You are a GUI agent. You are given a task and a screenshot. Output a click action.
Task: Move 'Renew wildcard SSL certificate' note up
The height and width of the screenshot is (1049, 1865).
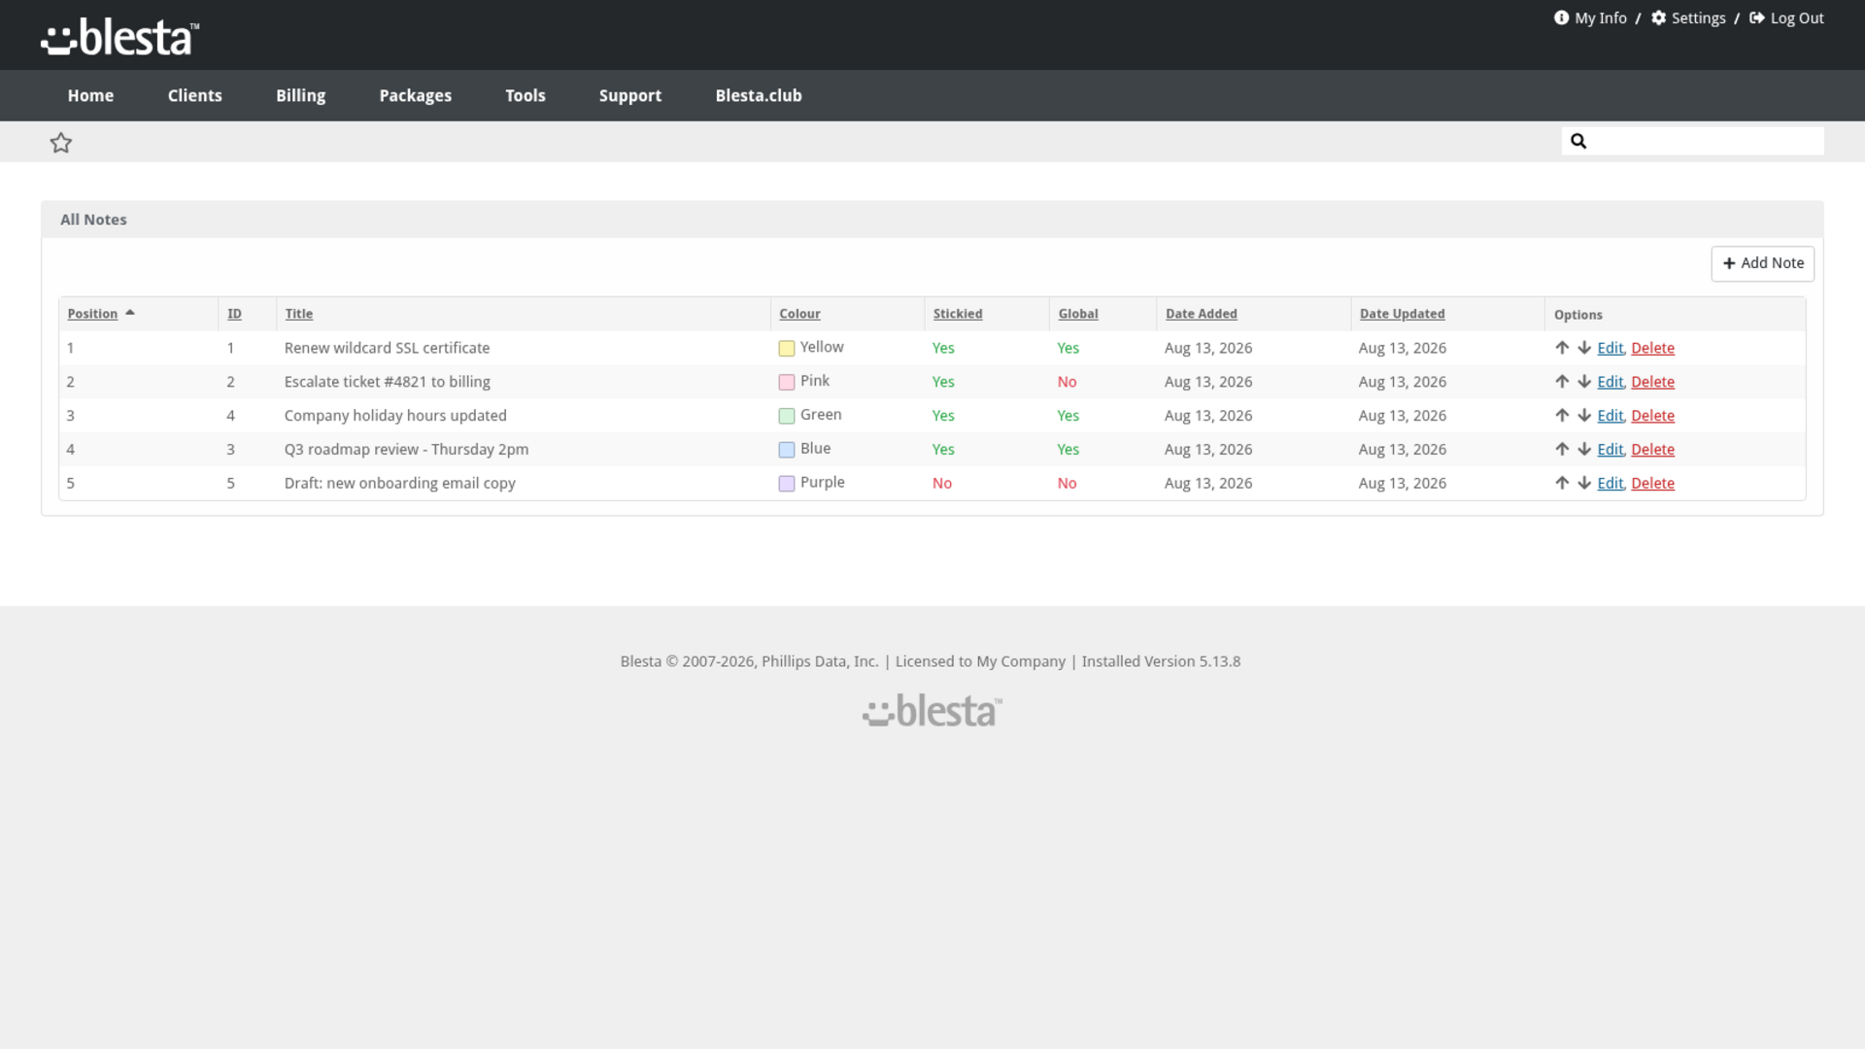tap(1562, 348)
